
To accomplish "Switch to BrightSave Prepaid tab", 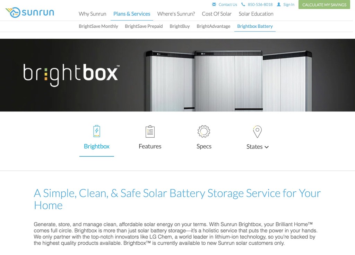I will pyautogui.click(x=144, y=26).
